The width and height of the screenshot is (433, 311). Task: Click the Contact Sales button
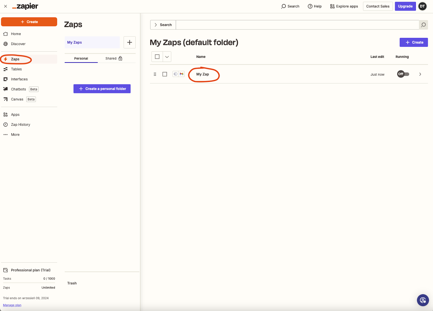378,6
